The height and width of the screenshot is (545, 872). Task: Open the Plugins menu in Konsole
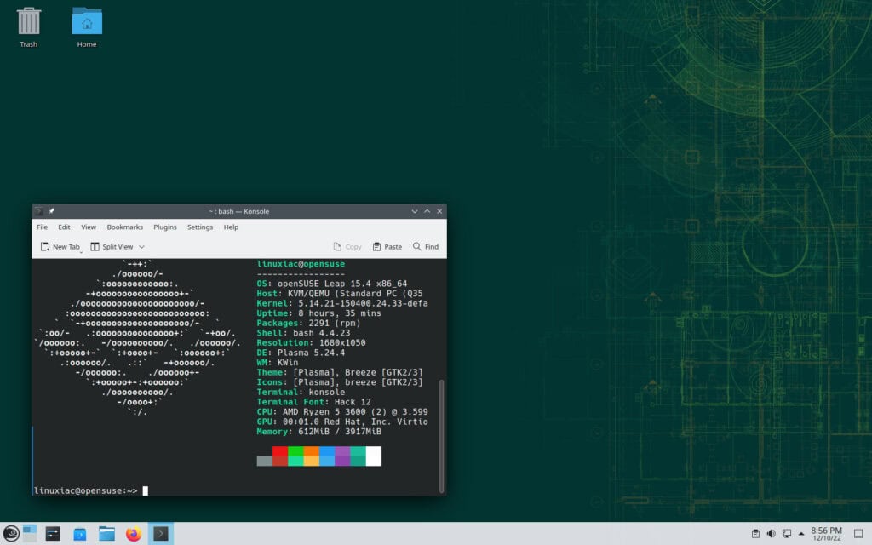click(164, 227)
